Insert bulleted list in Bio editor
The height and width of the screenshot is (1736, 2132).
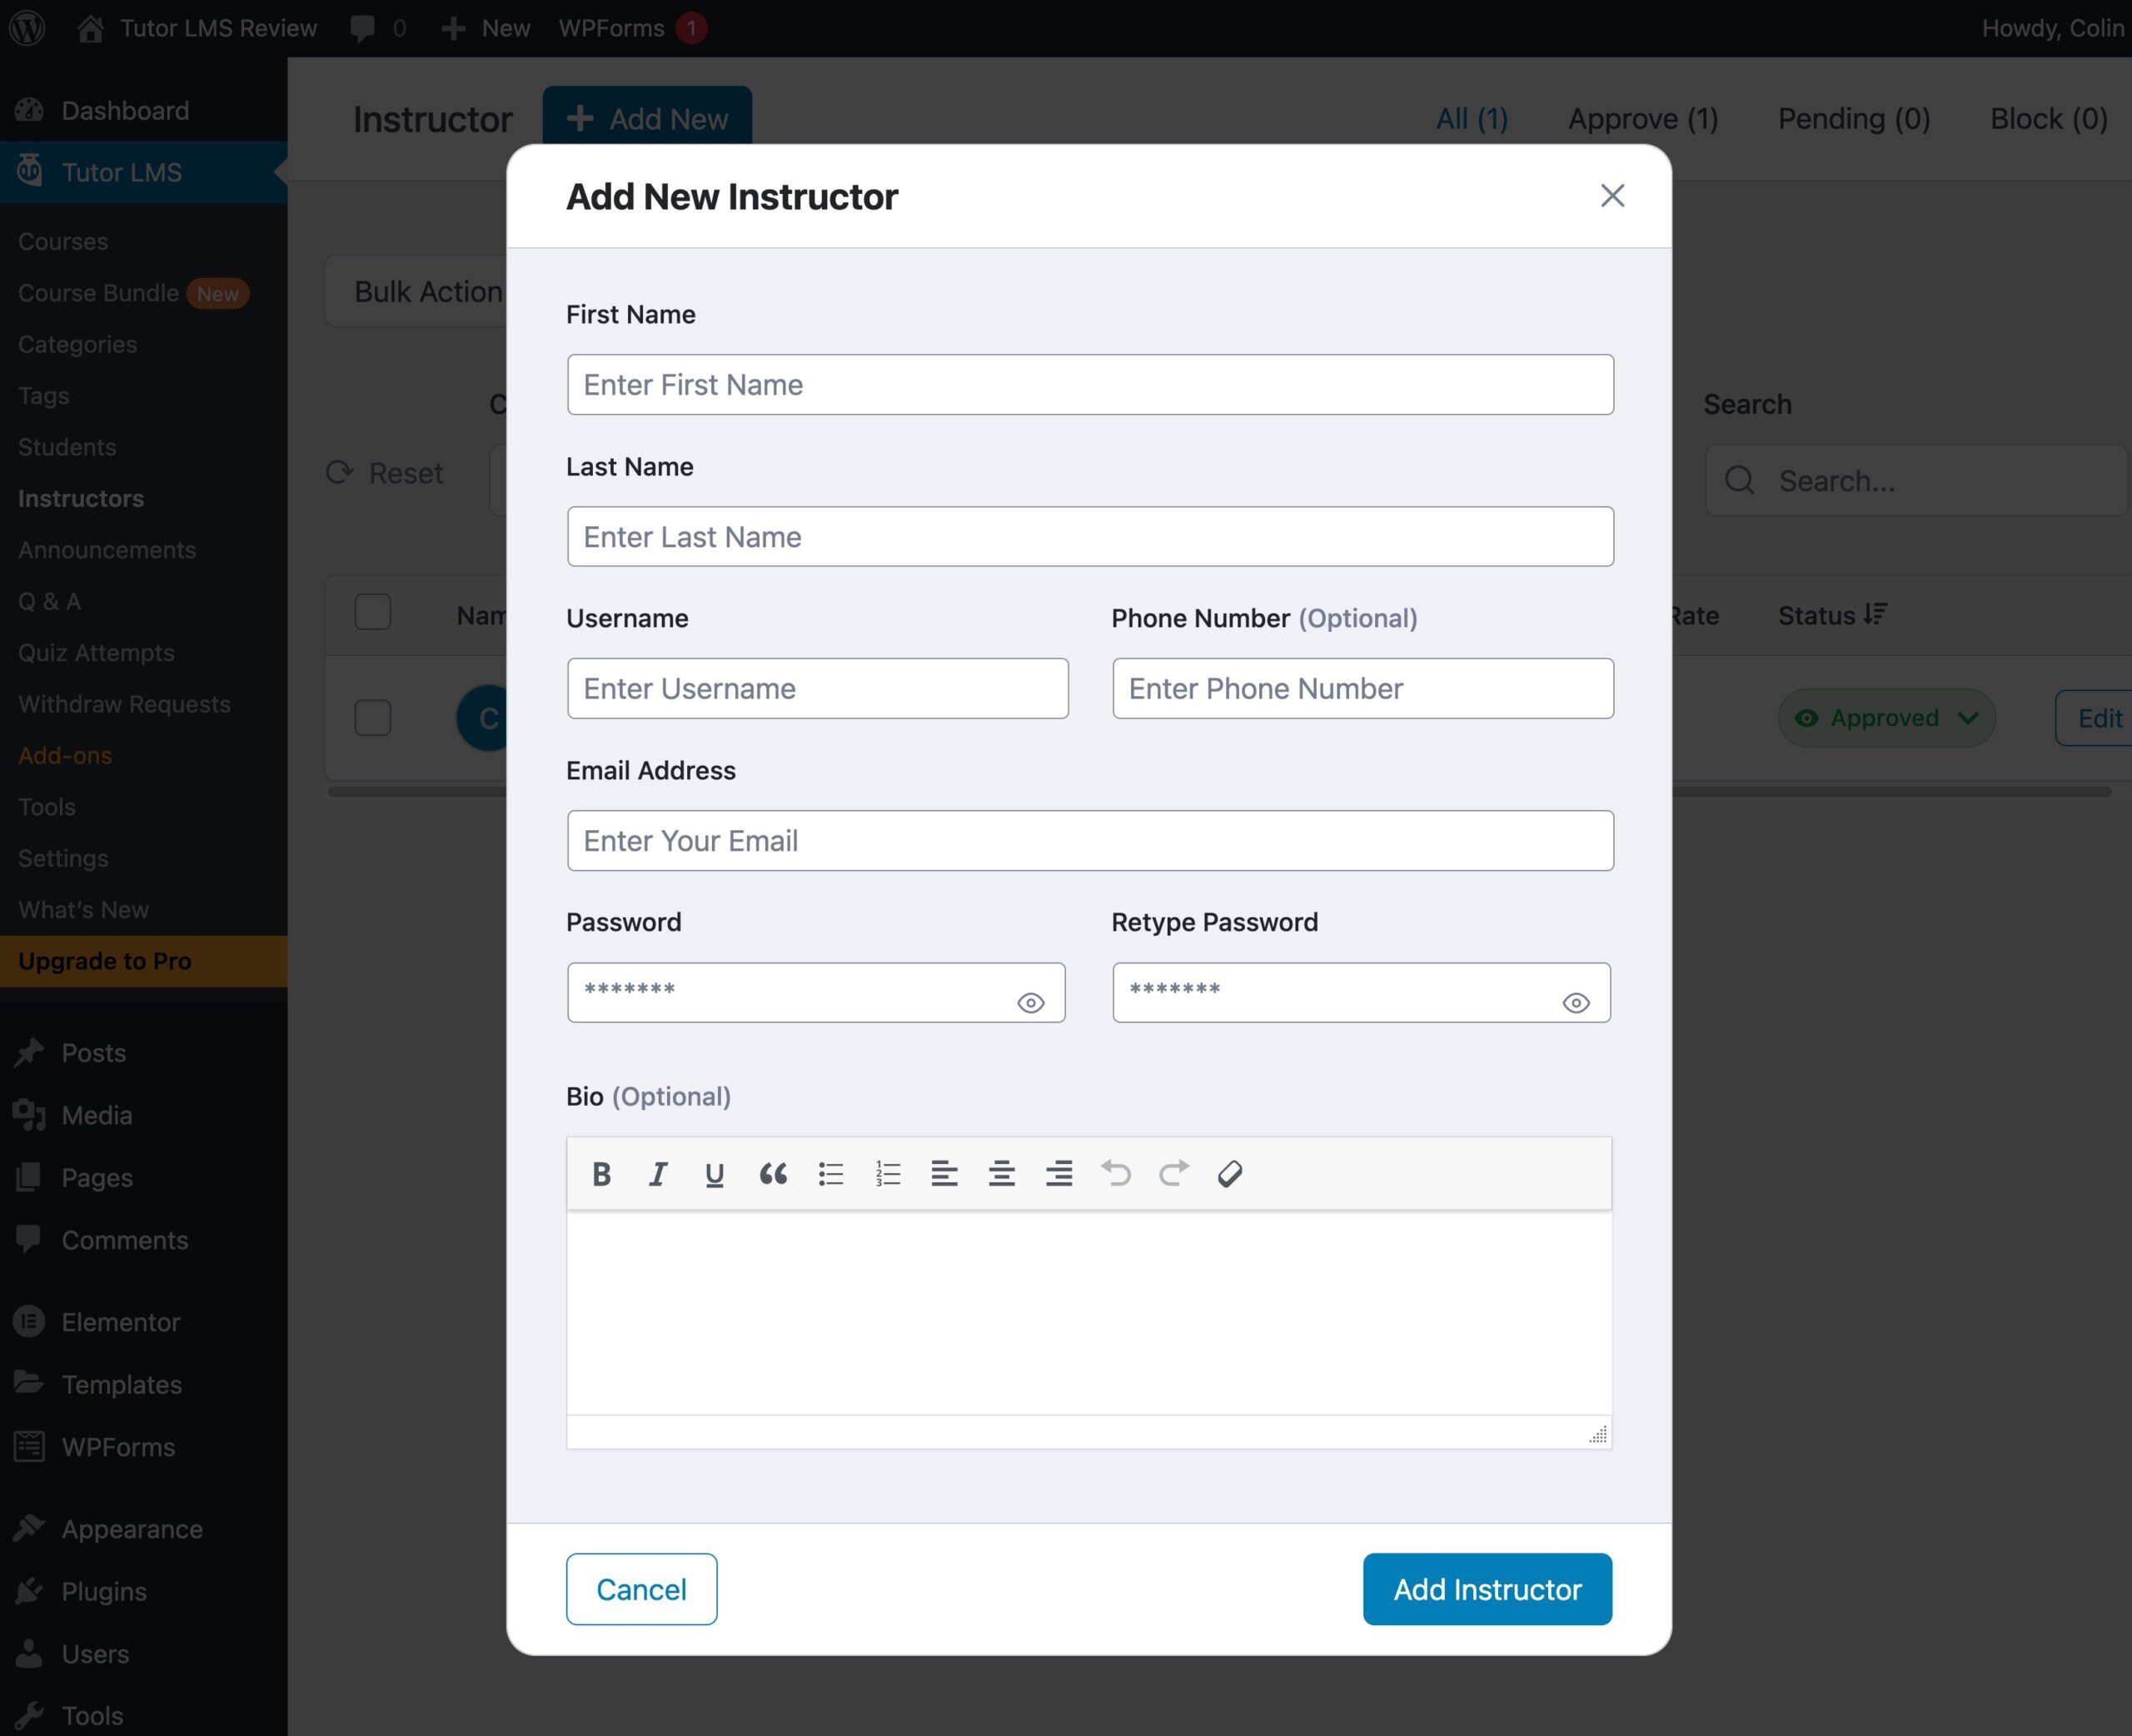click(x=831, y=1174)
